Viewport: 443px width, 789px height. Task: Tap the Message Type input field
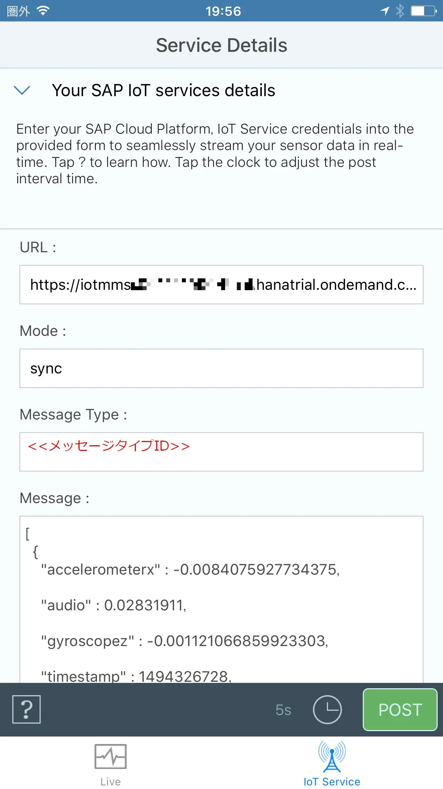click(221, 452)
